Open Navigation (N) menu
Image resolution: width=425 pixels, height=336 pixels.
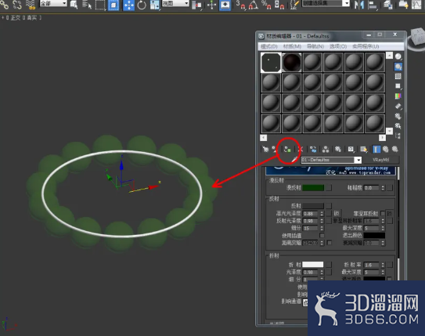(x=315, y=46)
